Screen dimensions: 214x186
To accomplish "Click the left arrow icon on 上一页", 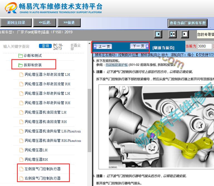I will point(95,46).
